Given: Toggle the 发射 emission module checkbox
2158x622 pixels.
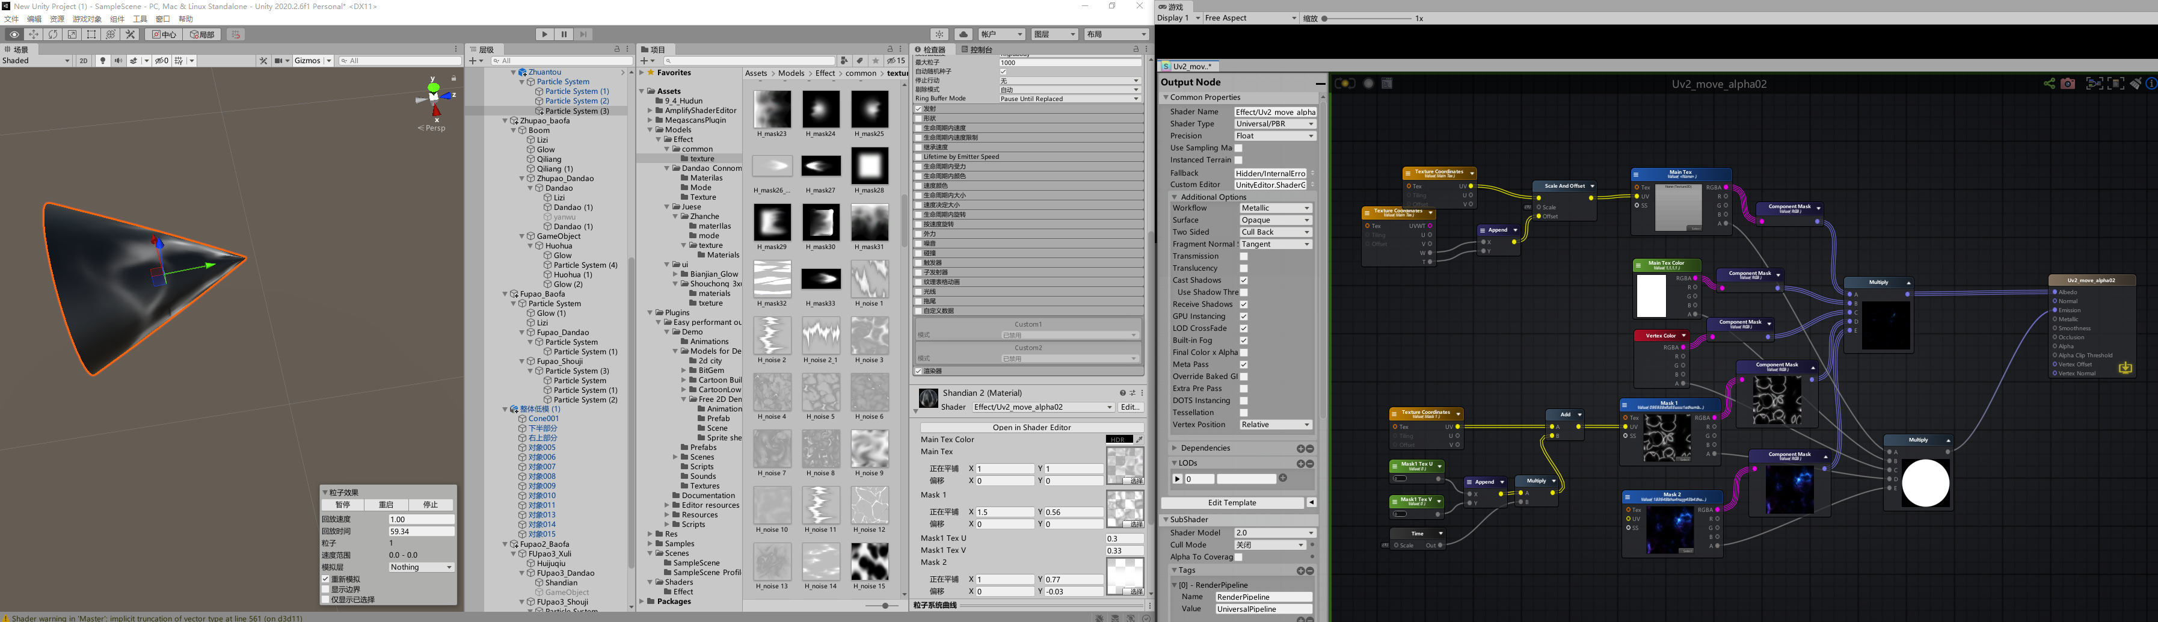Looking at the screenshot, I should coord(918,109).
